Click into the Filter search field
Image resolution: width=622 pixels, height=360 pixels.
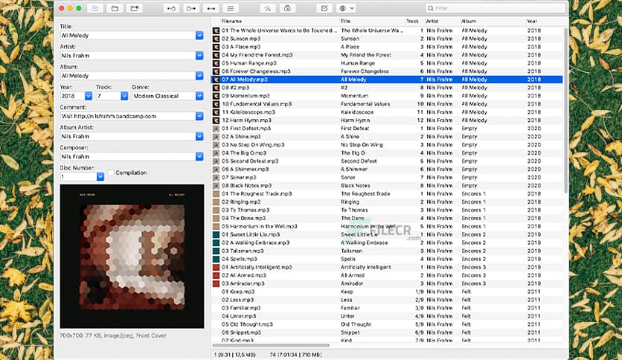pos(496,8)
